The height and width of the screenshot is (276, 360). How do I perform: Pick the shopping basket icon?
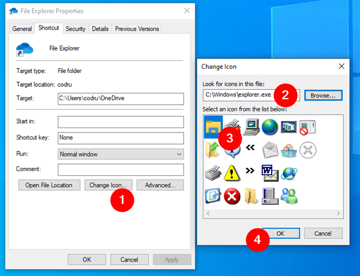click(x=289, y=151)
